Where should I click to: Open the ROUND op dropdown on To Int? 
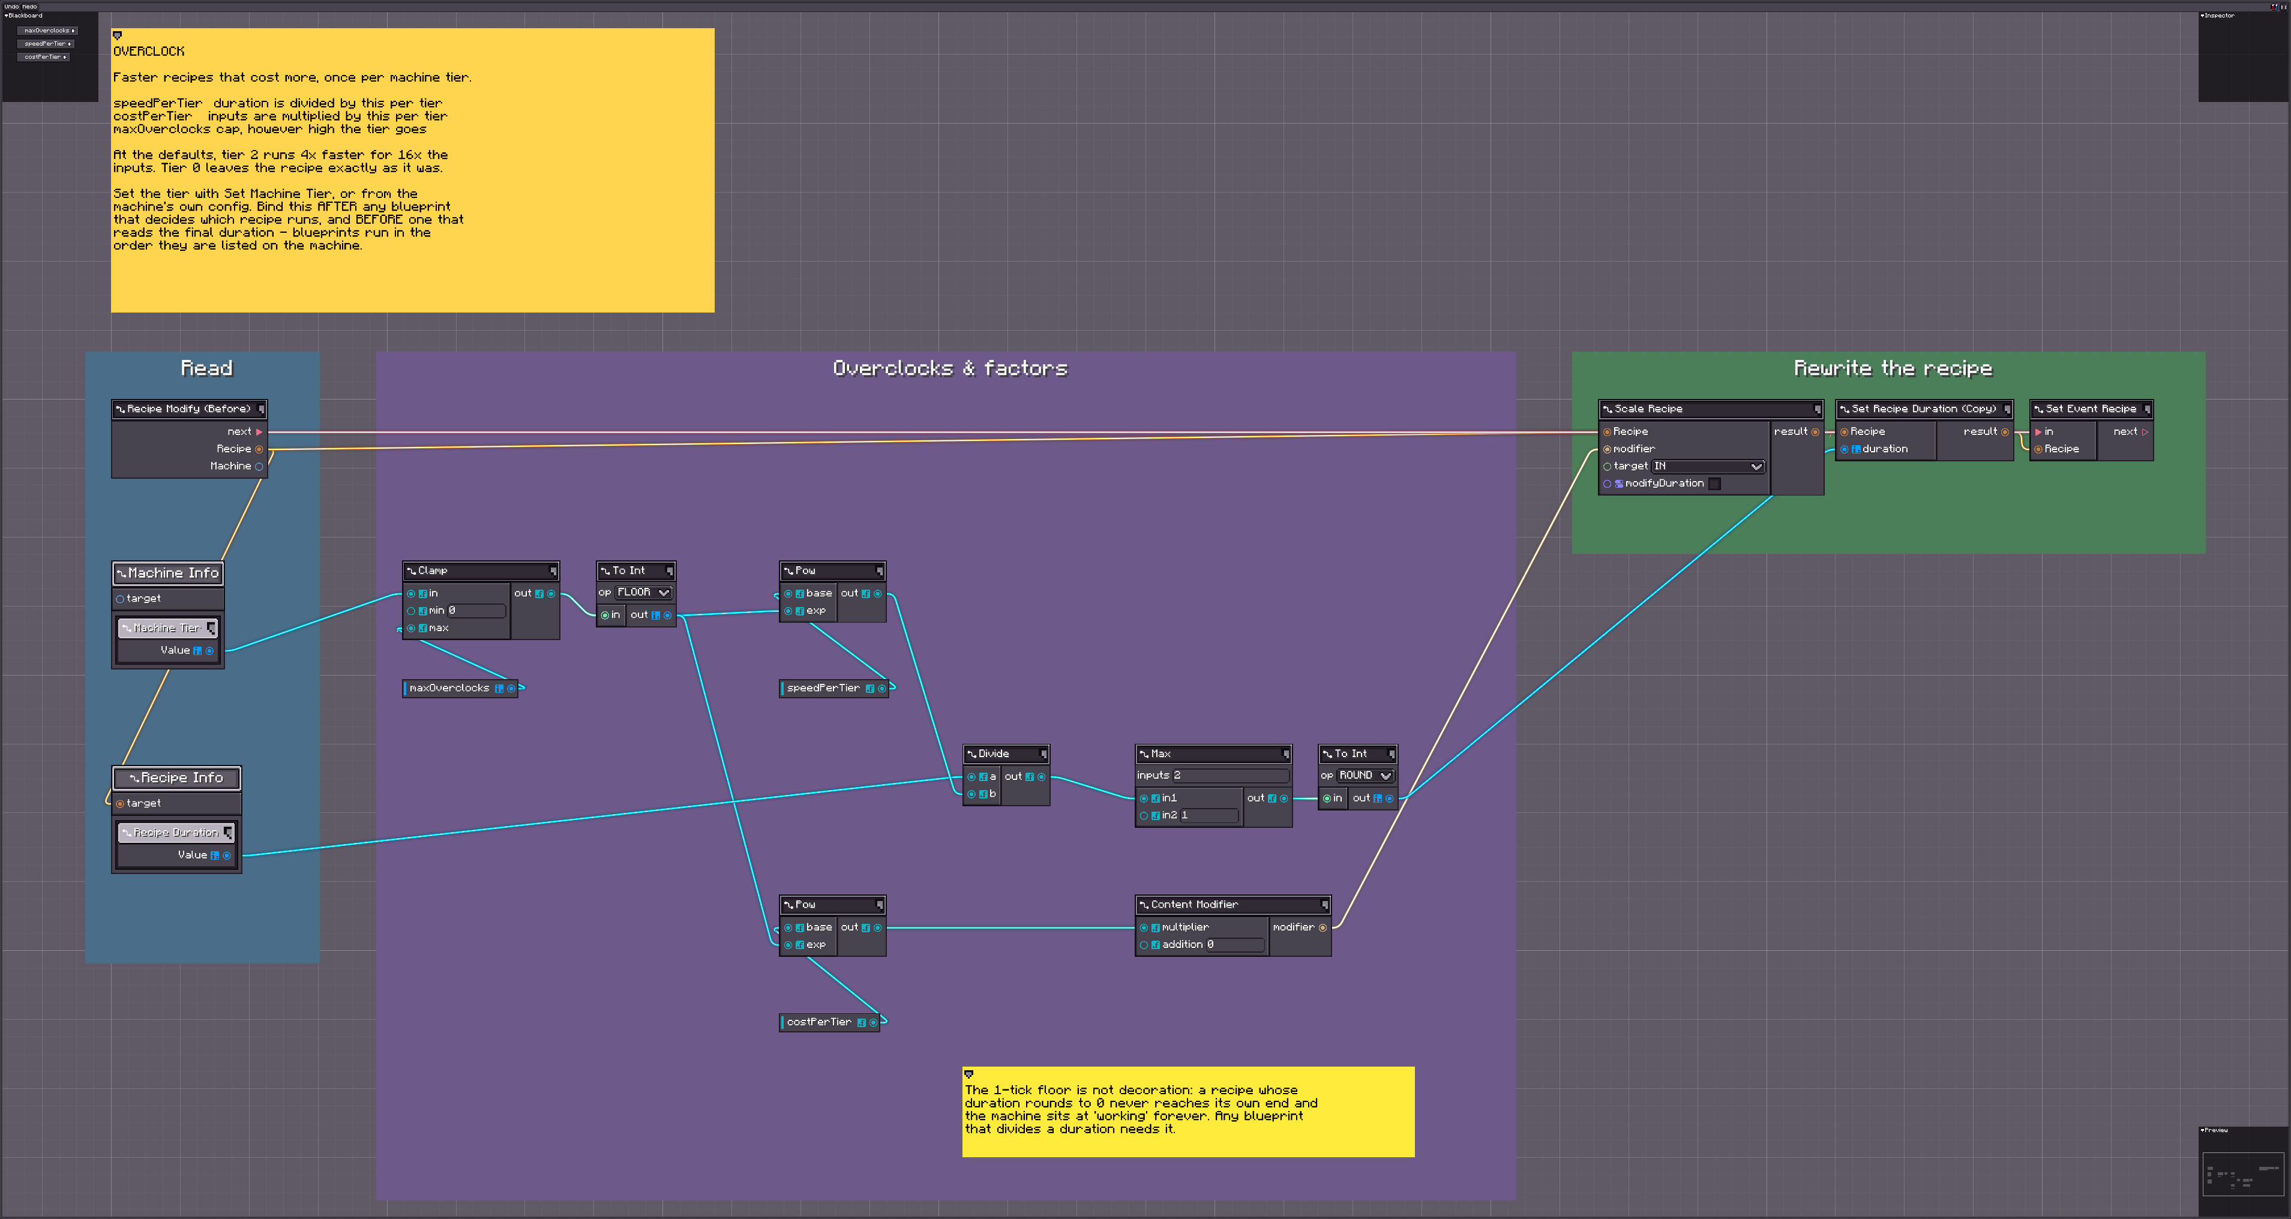click(x=1365, y=775)
